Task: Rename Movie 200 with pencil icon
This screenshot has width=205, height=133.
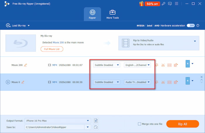Action: coord(25,65)
